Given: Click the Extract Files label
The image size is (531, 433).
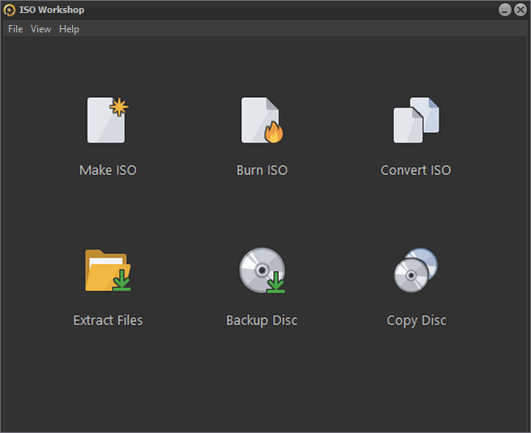Looking at the screenshot, I should coord(108,321).
